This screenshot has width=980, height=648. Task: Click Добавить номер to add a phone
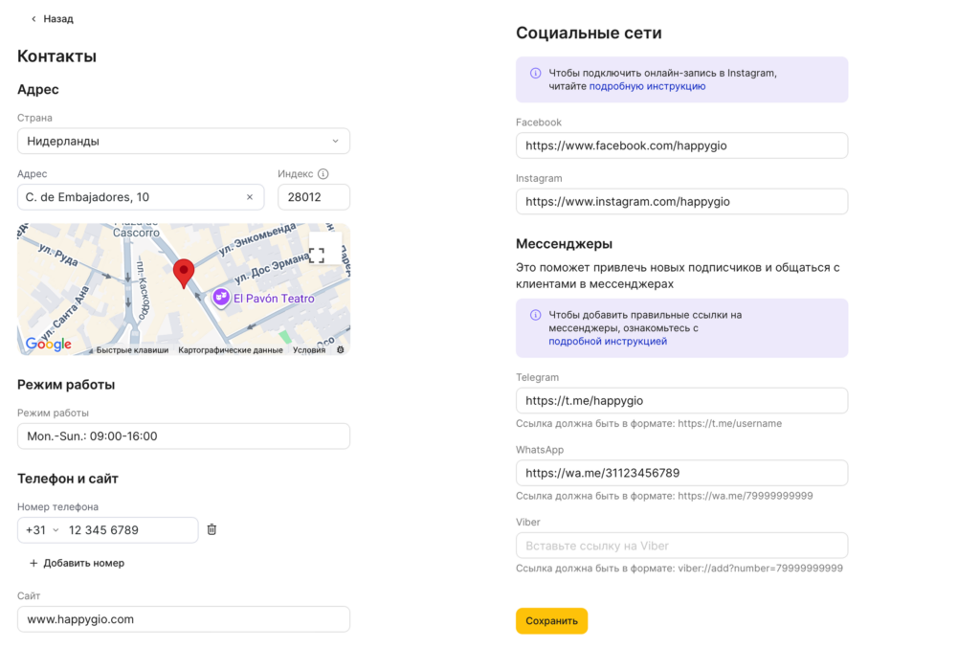pyautogui.click(x=77, y=563)
